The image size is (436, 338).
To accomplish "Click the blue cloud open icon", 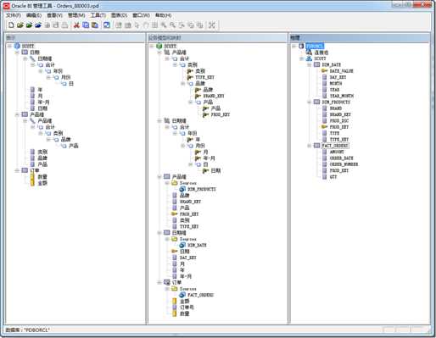I will (38, 25).
